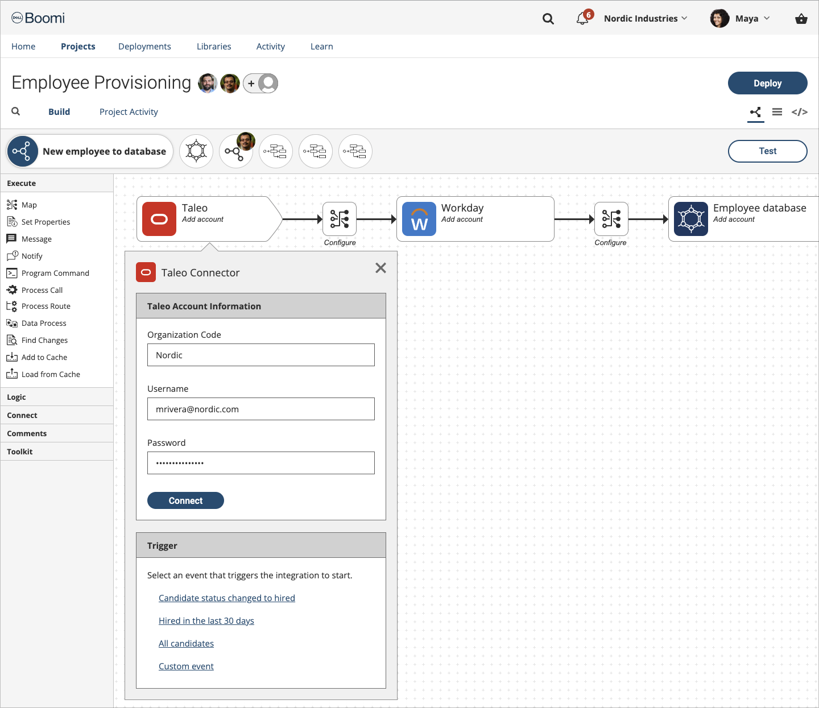Click Workday connector node
This screenshot has height=708, width=819.
[475, 219]
